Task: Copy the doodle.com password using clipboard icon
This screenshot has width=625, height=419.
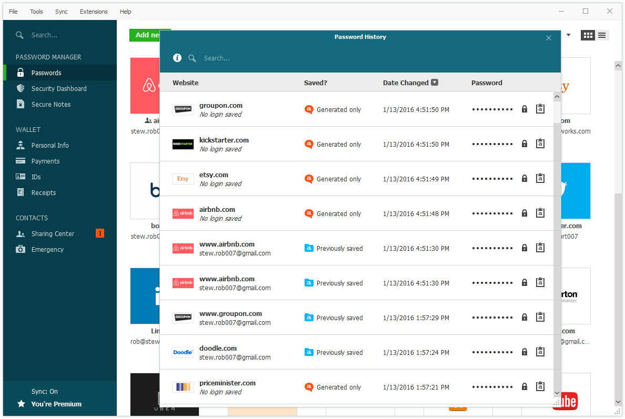Action: tap(540, 352)
